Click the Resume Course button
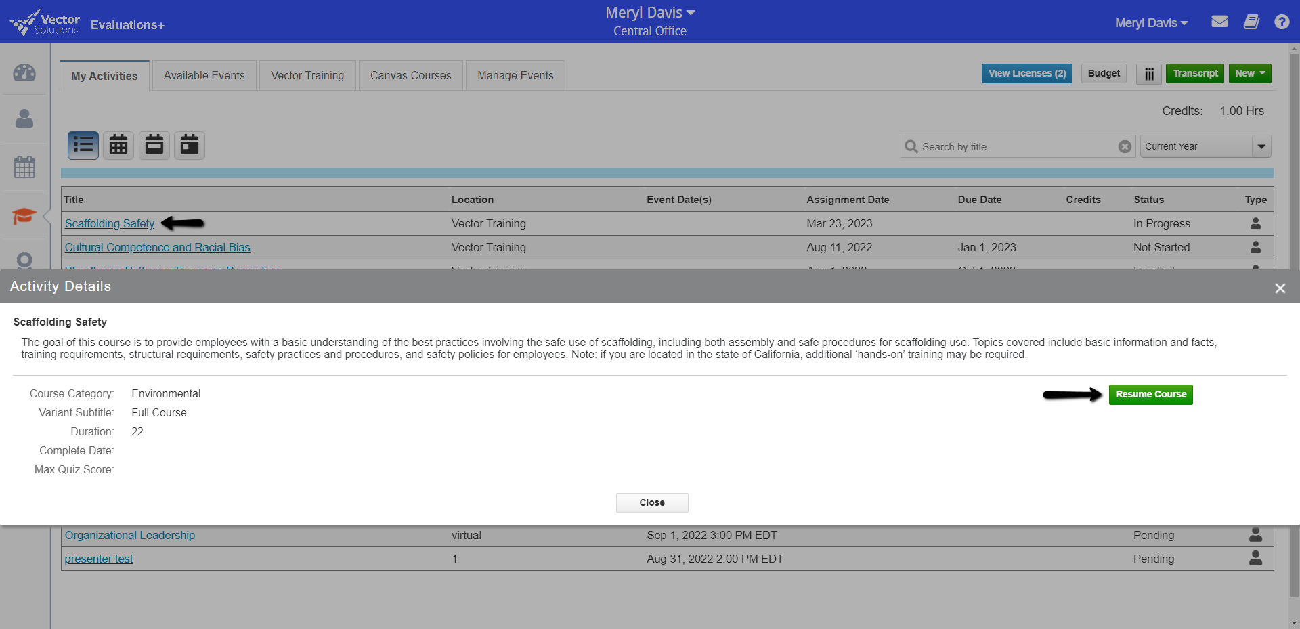Viewport: 1300px width, 629px height. pos(1150,394)
